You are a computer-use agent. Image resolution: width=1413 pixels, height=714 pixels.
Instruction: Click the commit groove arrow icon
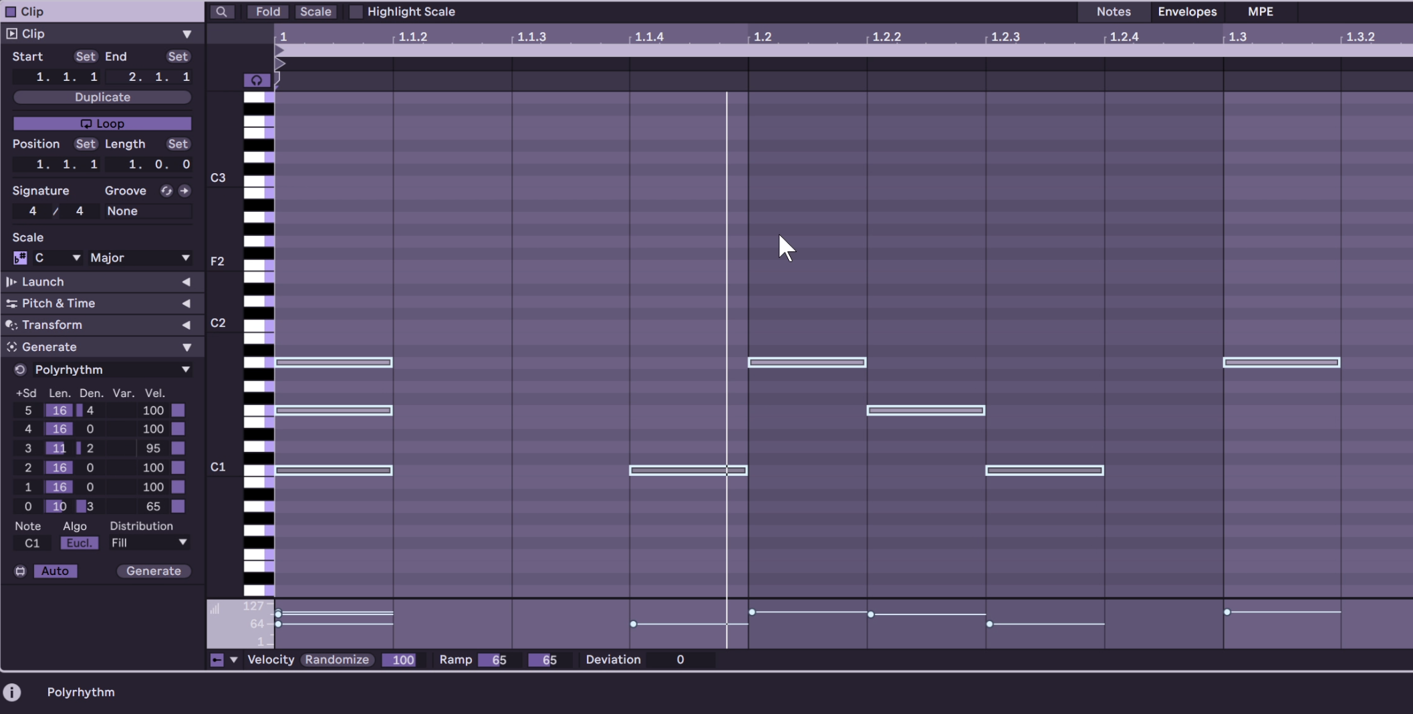pos(184,191)
